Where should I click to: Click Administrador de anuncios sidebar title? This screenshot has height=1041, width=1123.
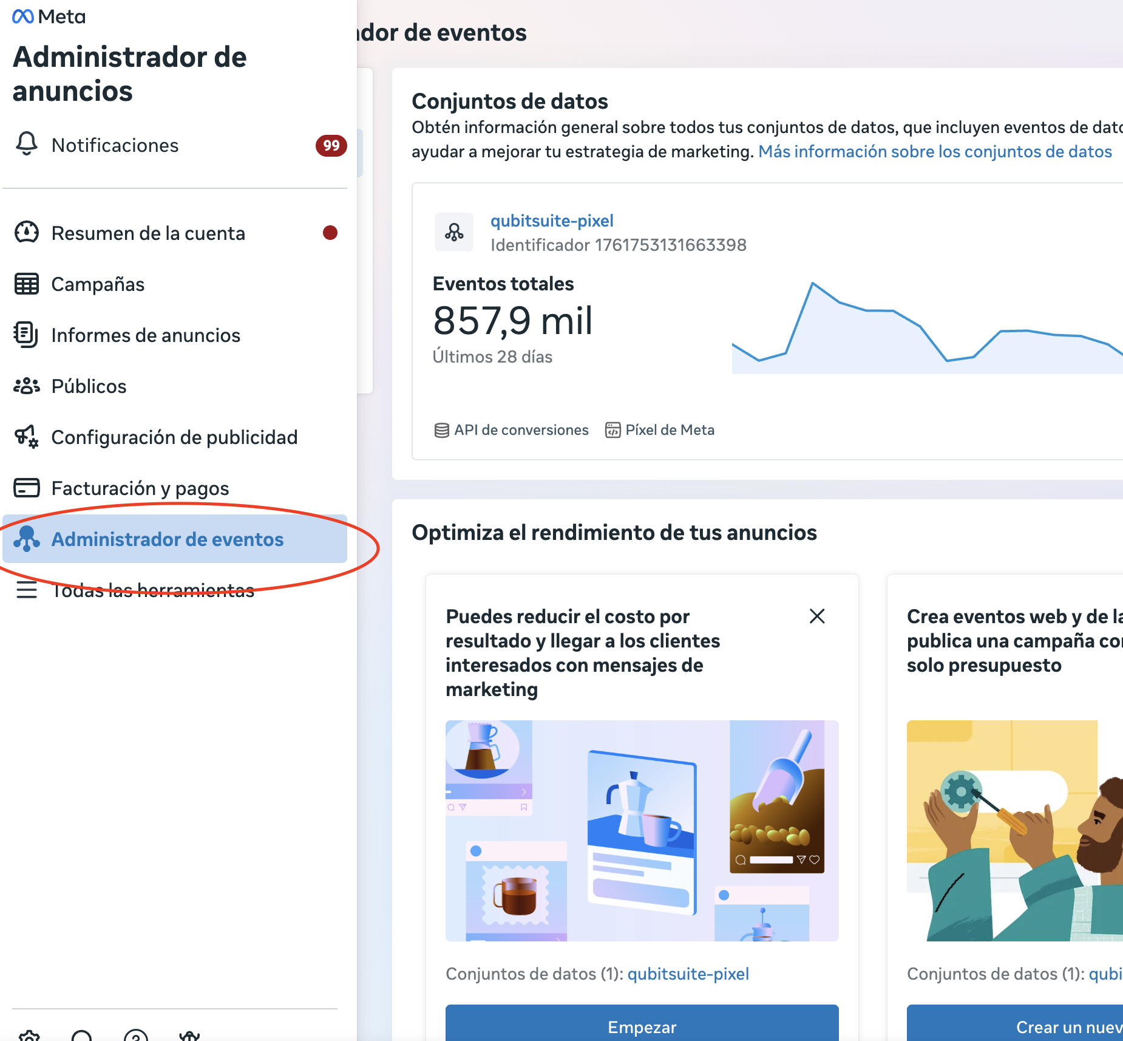[129, 74]
